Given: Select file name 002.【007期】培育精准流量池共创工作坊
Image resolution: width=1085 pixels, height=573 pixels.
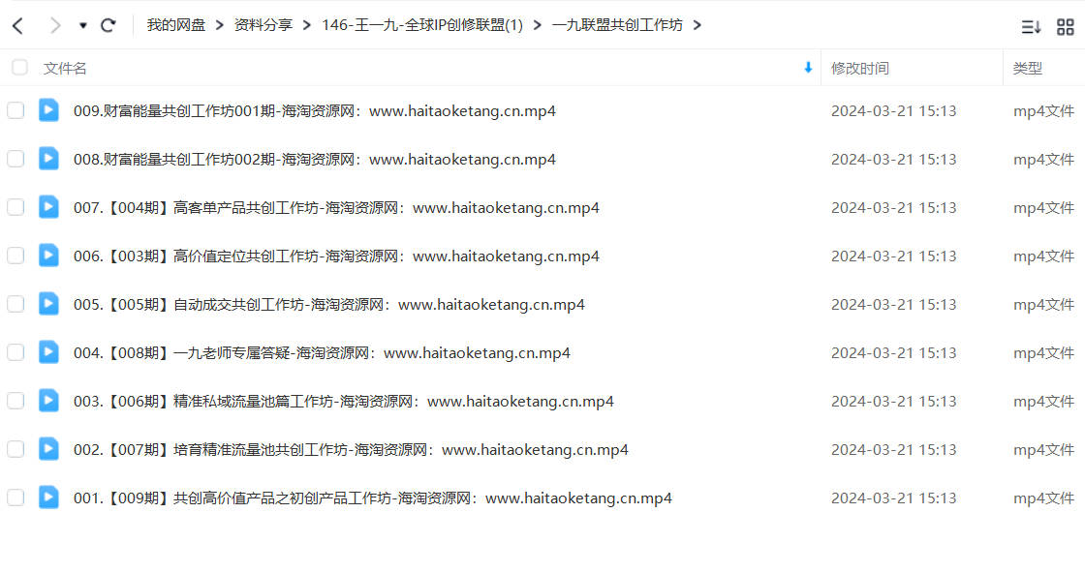Looking at the screenshot, I should (351, 450).
